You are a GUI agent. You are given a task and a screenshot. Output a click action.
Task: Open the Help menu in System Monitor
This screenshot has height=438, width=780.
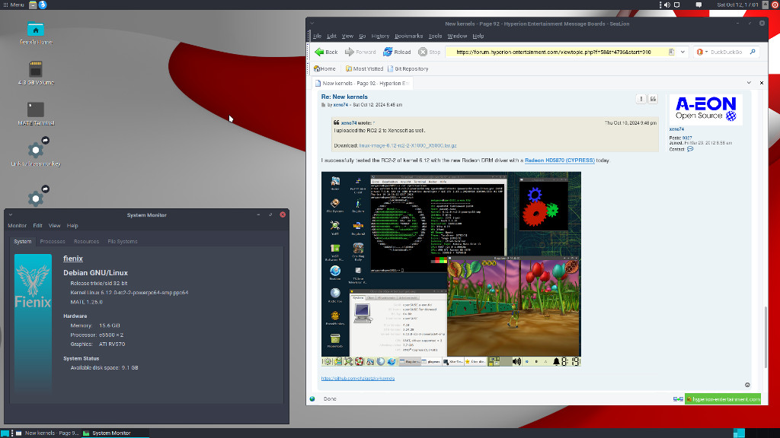(x=72, y=225)
